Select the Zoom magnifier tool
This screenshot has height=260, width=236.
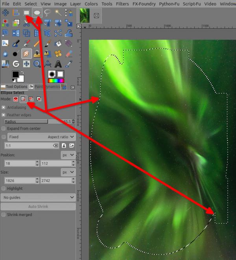pos(37,64)
